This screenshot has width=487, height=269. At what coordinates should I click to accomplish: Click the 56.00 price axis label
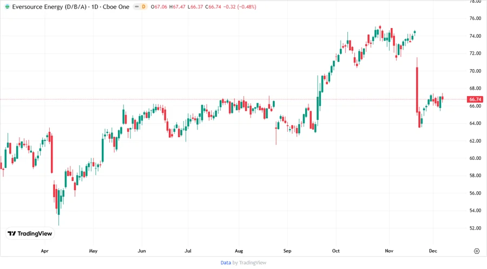point(475,193)
